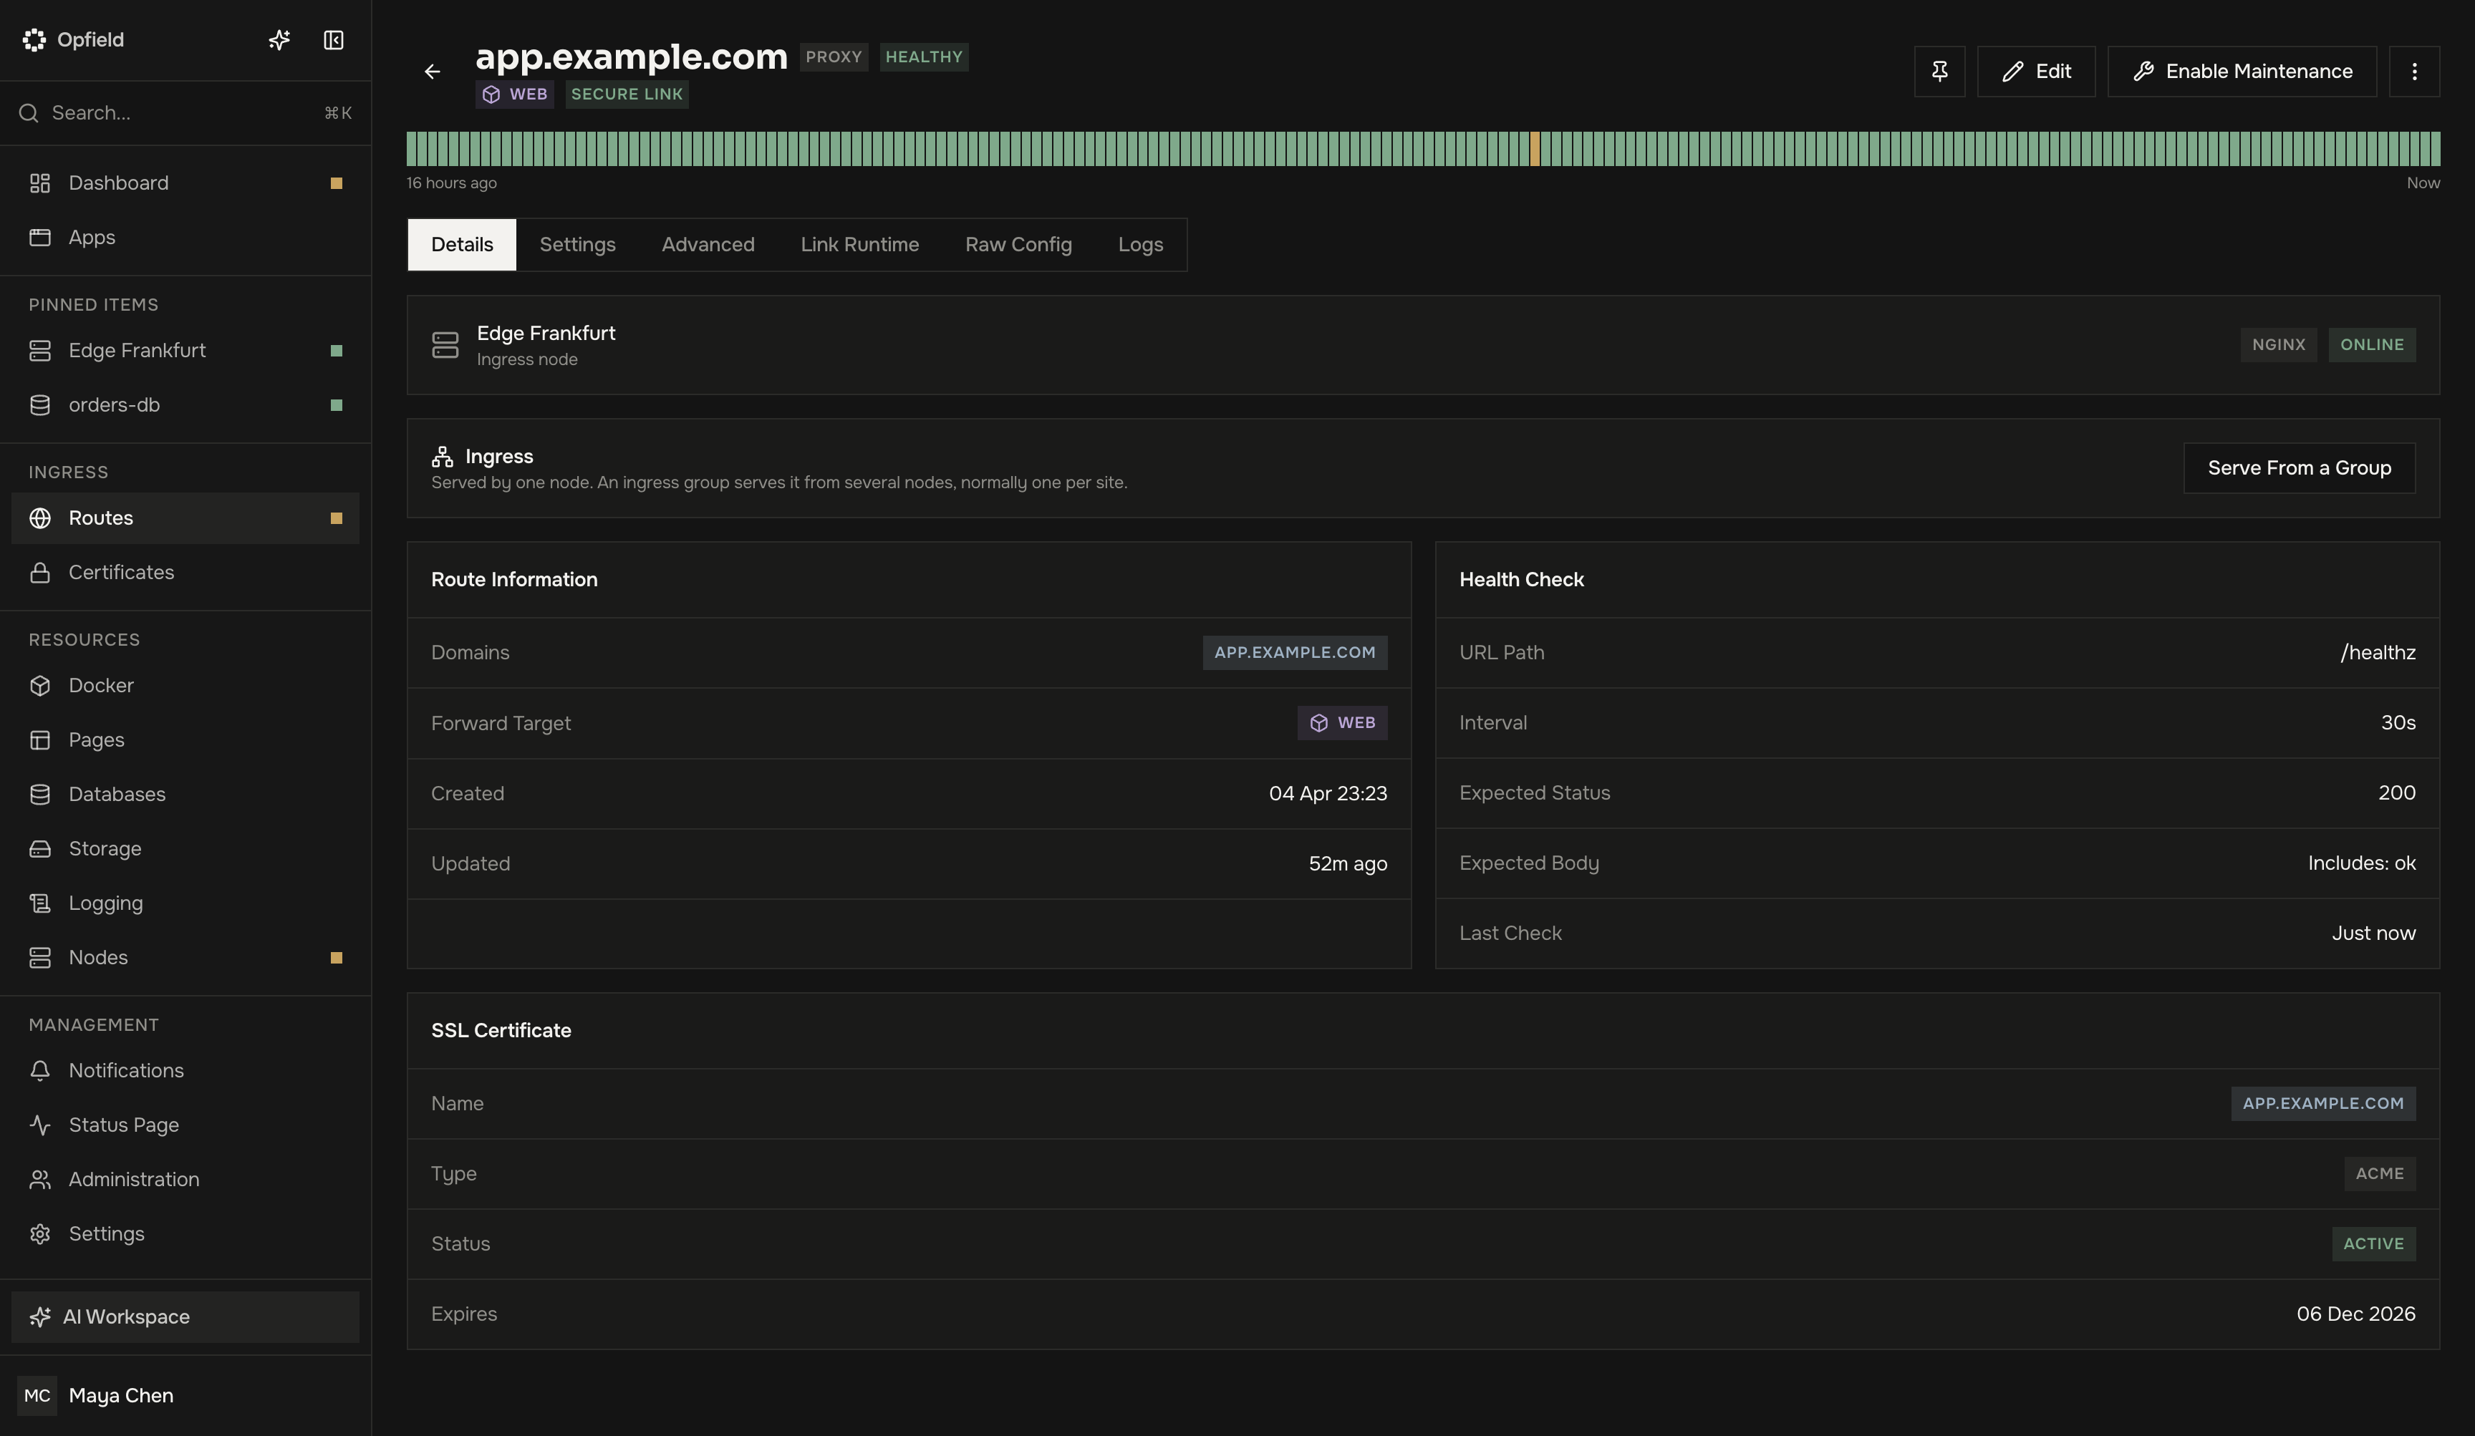
Task: Open Status Page management
Action: tap(185, 1125)
